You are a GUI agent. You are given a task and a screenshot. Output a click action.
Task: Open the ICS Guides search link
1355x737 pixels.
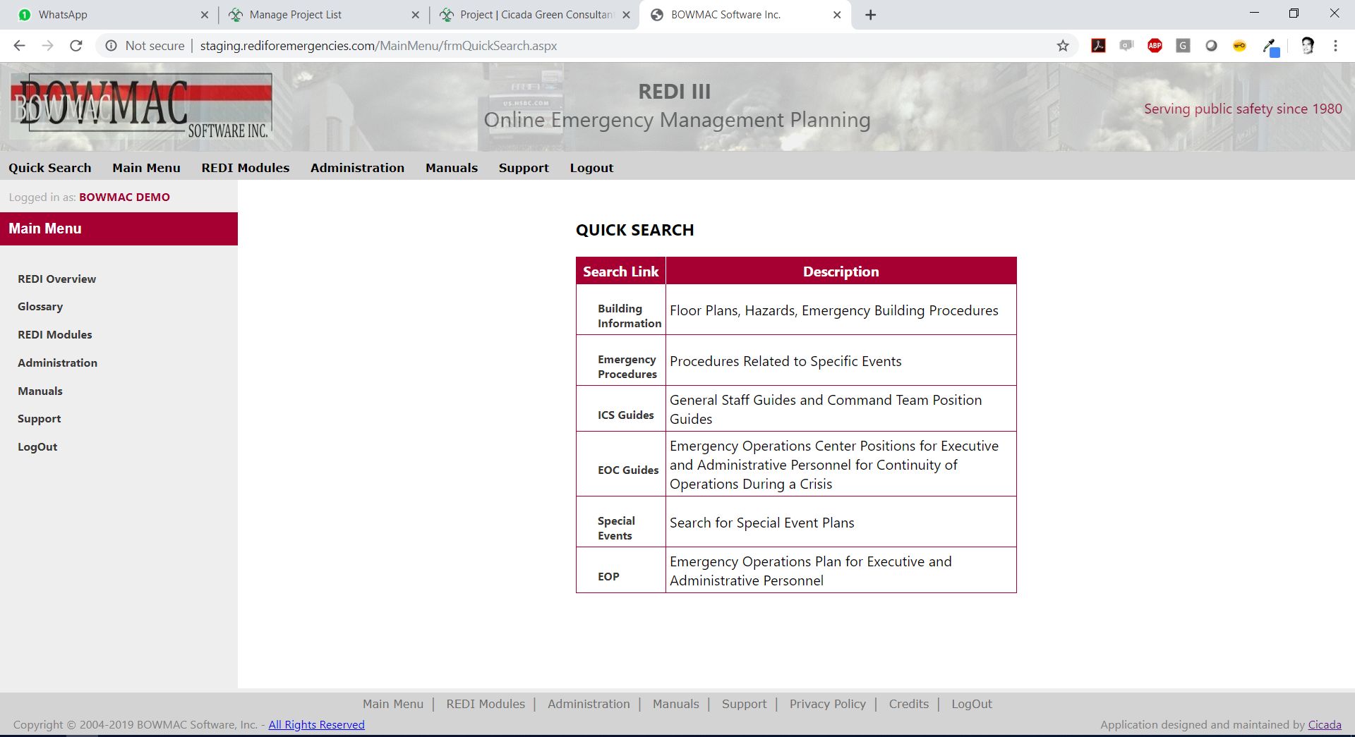coord(626,415)
